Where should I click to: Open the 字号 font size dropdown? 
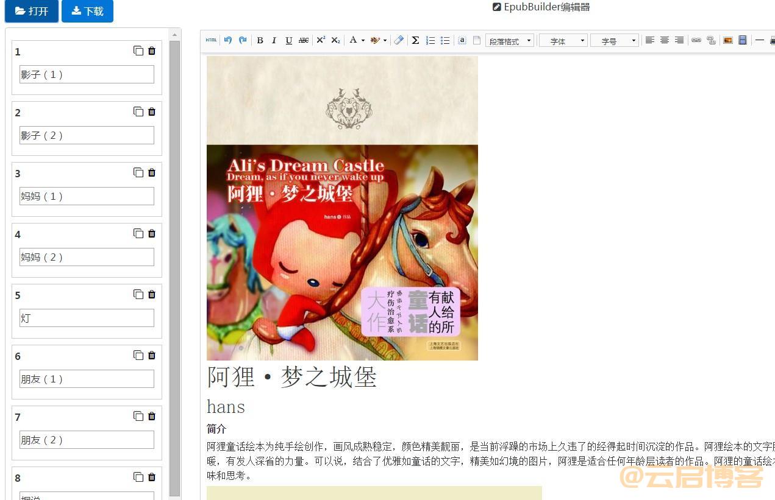click(615, 41)
